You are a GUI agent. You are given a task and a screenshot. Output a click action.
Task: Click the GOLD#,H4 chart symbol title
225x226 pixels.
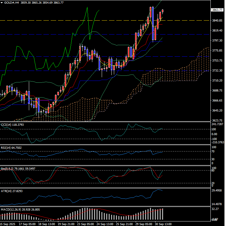[x=12, y=2]
